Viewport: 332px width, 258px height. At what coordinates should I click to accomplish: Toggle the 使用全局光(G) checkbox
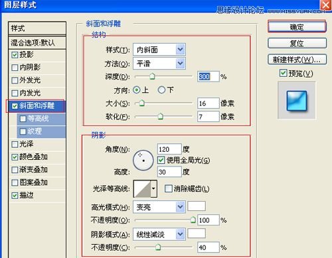[161, 160]
